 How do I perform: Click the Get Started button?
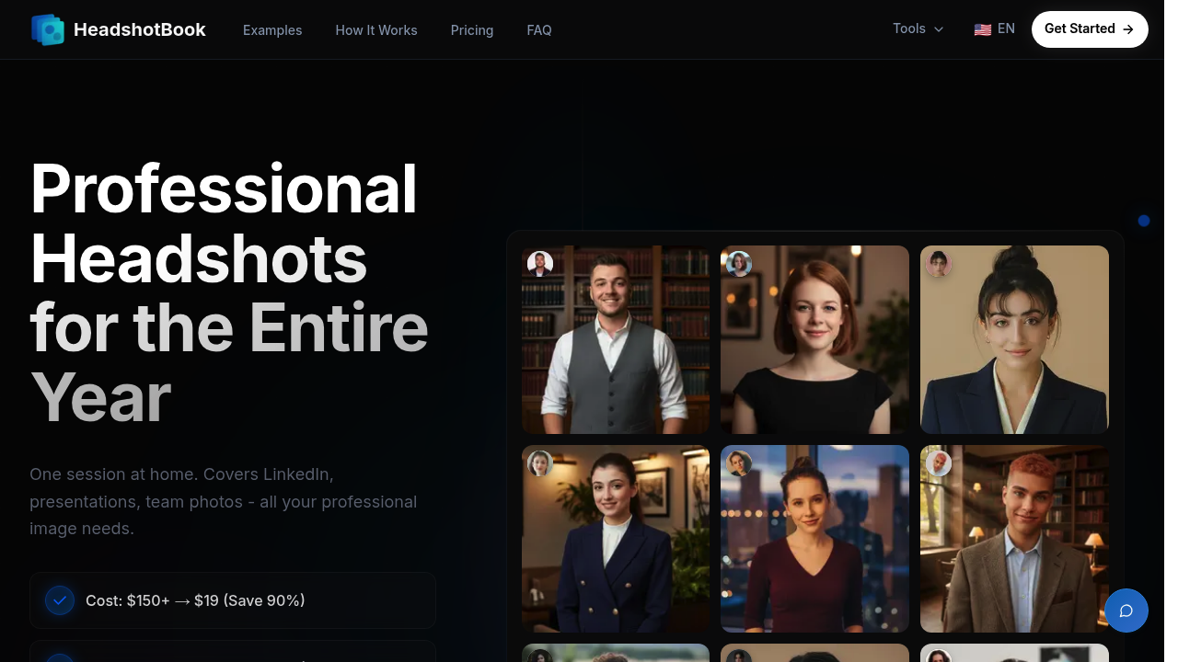tap(1090, 29)
